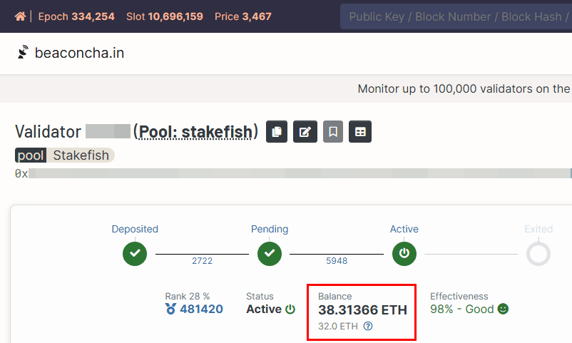Click the 0x public key string
Image resolution: width=572 pixels, height=343 pixels.
(293, 173)
